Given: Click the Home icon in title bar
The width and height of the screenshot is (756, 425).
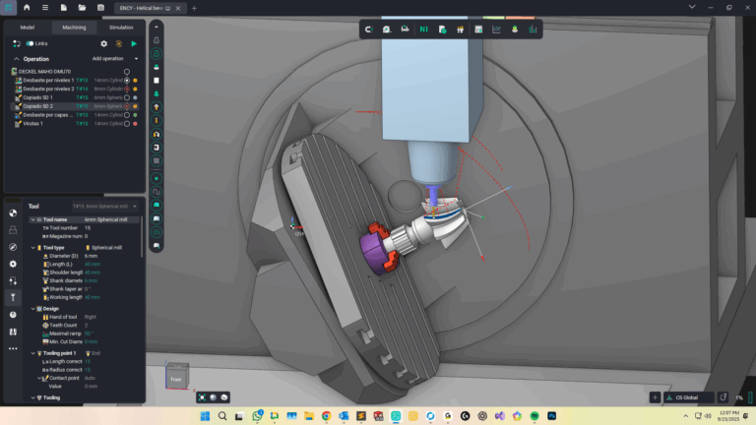Looking at the screenshot, I should [27, 8].
